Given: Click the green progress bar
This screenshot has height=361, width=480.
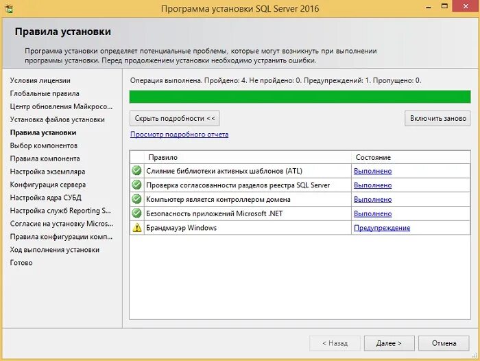Looking at the screenshot, I should coord(300,97).
